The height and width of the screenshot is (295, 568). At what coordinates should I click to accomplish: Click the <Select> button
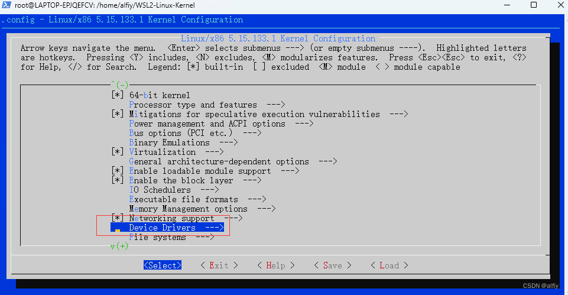[x=163, y=265]
